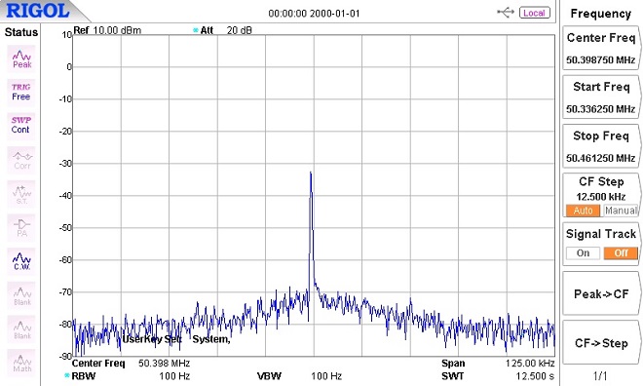Click the UserKey Set System message
643x386 pixels.
tap(176, 339)
